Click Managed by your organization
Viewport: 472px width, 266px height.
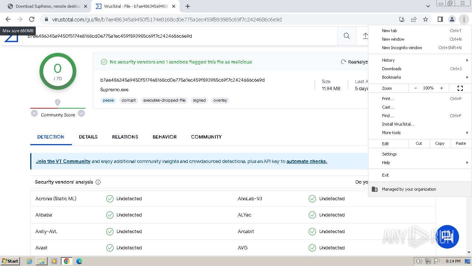pos(420,189)
